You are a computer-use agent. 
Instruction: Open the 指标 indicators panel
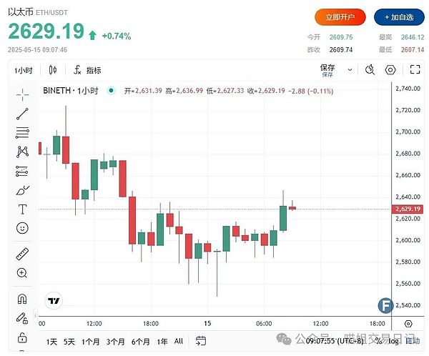pos(87,70)
